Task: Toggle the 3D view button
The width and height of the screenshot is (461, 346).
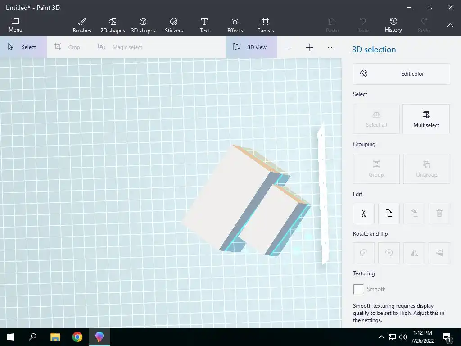Action: (251, 47)
